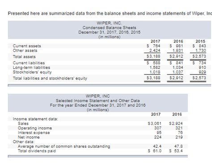212x163 pixels.
Task: Click the 'Condensed Balance Sheets' heading
Action: tap(109, 28)
